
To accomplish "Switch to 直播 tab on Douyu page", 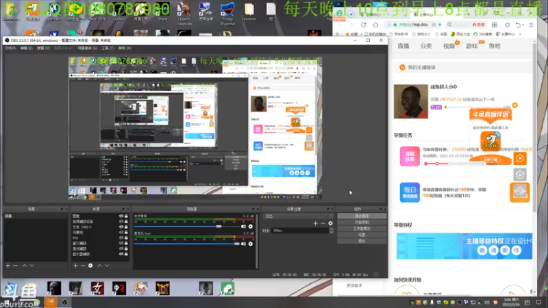I will [403, 46].
